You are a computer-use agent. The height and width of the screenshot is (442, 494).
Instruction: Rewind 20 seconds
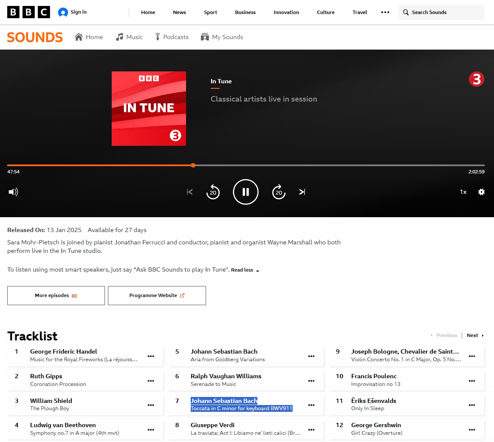[213, 192]
